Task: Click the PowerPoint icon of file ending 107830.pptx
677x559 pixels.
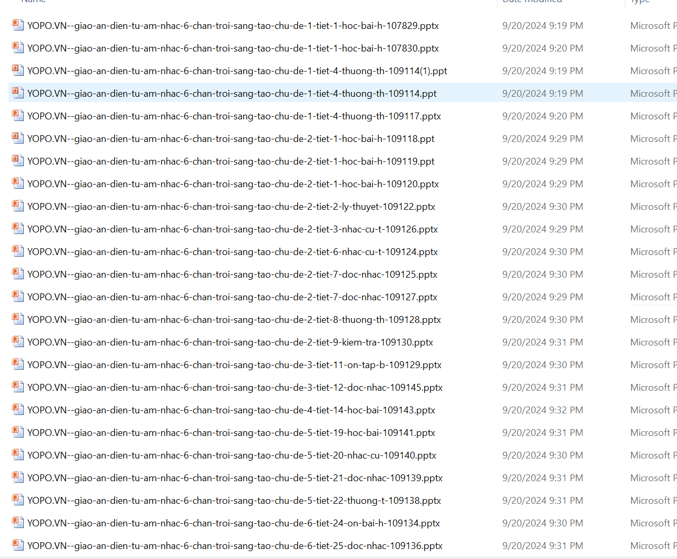Action: [x=18, y=48]
